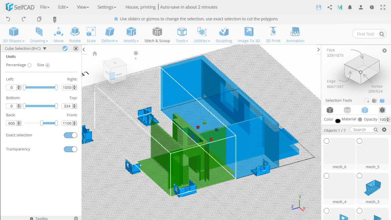Click the Redo arrow icon

pyautogui.click(x=24, y=19)
